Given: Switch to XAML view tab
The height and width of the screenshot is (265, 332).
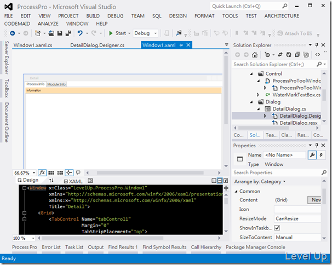Looking at the screenshot, I should 73,181.
